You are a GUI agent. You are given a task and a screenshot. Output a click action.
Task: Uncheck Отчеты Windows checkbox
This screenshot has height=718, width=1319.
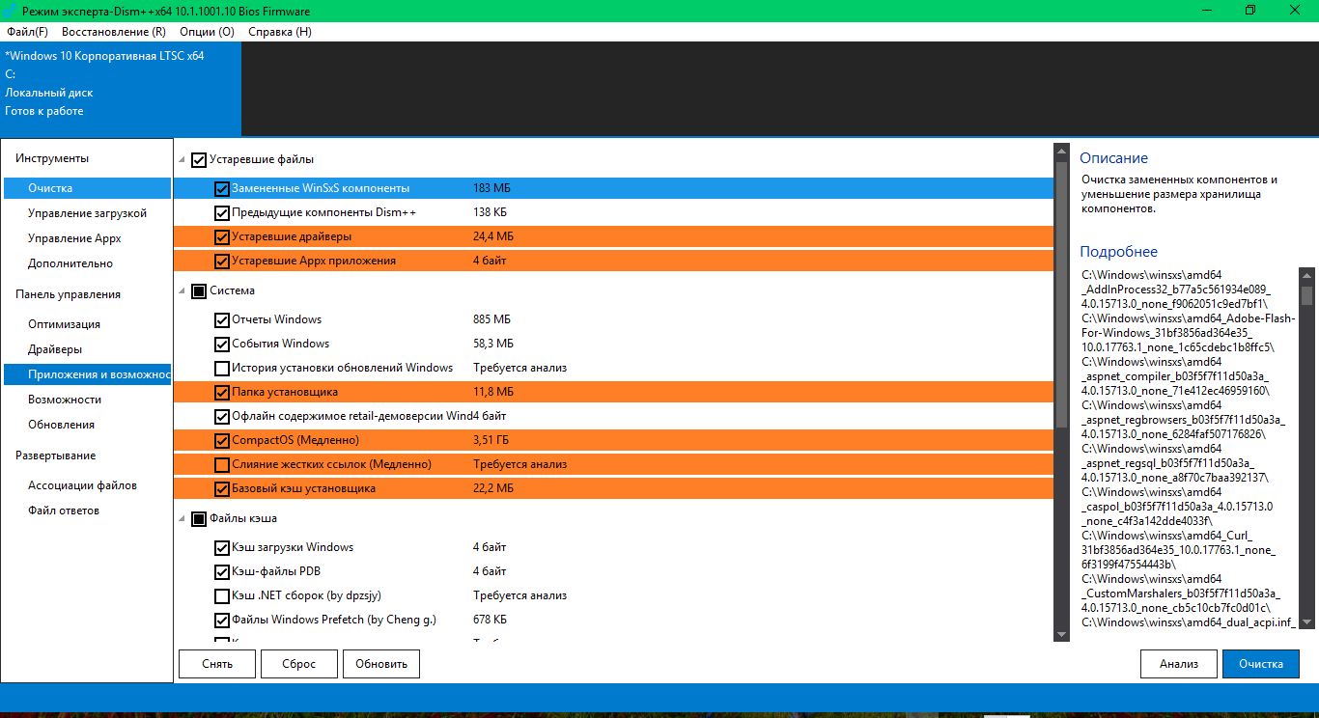(221, 319)
